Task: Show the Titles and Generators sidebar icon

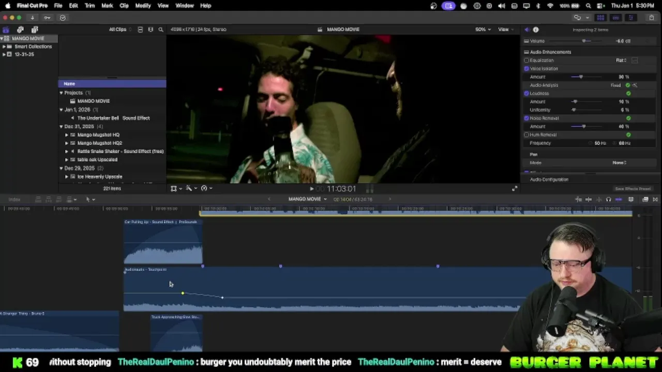Action: tap(35, 29)
